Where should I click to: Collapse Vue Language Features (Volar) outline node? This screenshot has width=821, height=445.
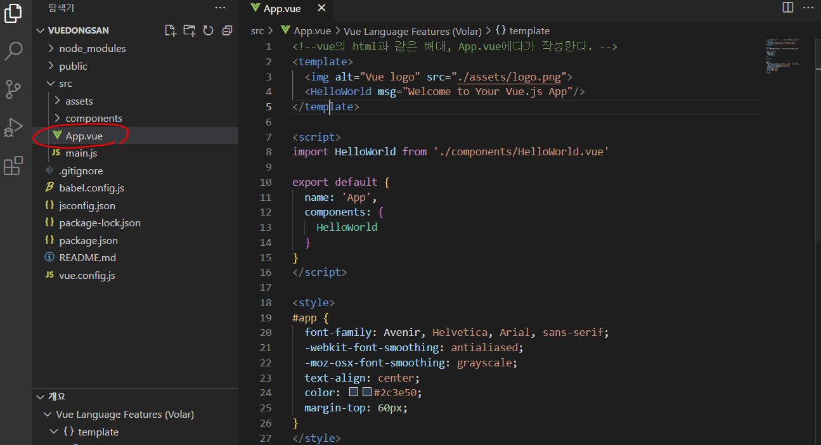click(x=135, y=414)
